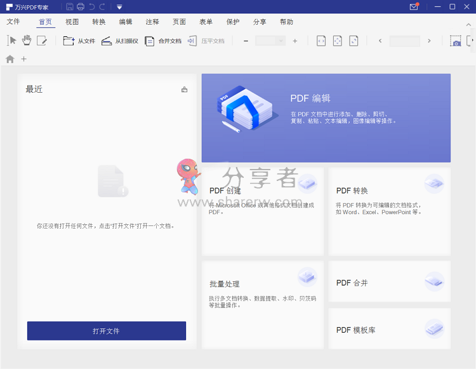Image resolution: width=476 pixels, height=369 pixels.
Task: Switch to the 注释 tab
Action: (x=152, y=22)
